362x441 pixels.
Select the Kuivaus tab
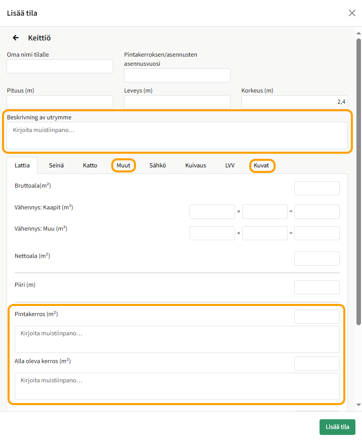[196, 165]
